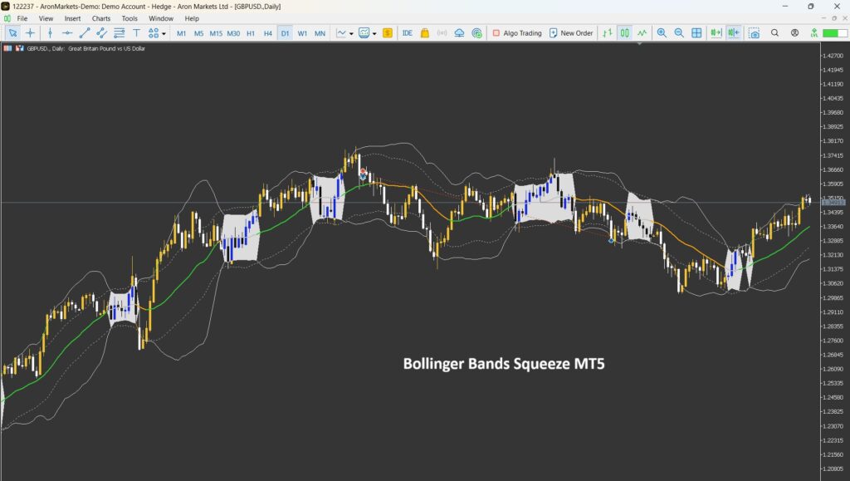Select the crosshair tool
The width and height of the screenshot is (850, 481).
(31, 33)
